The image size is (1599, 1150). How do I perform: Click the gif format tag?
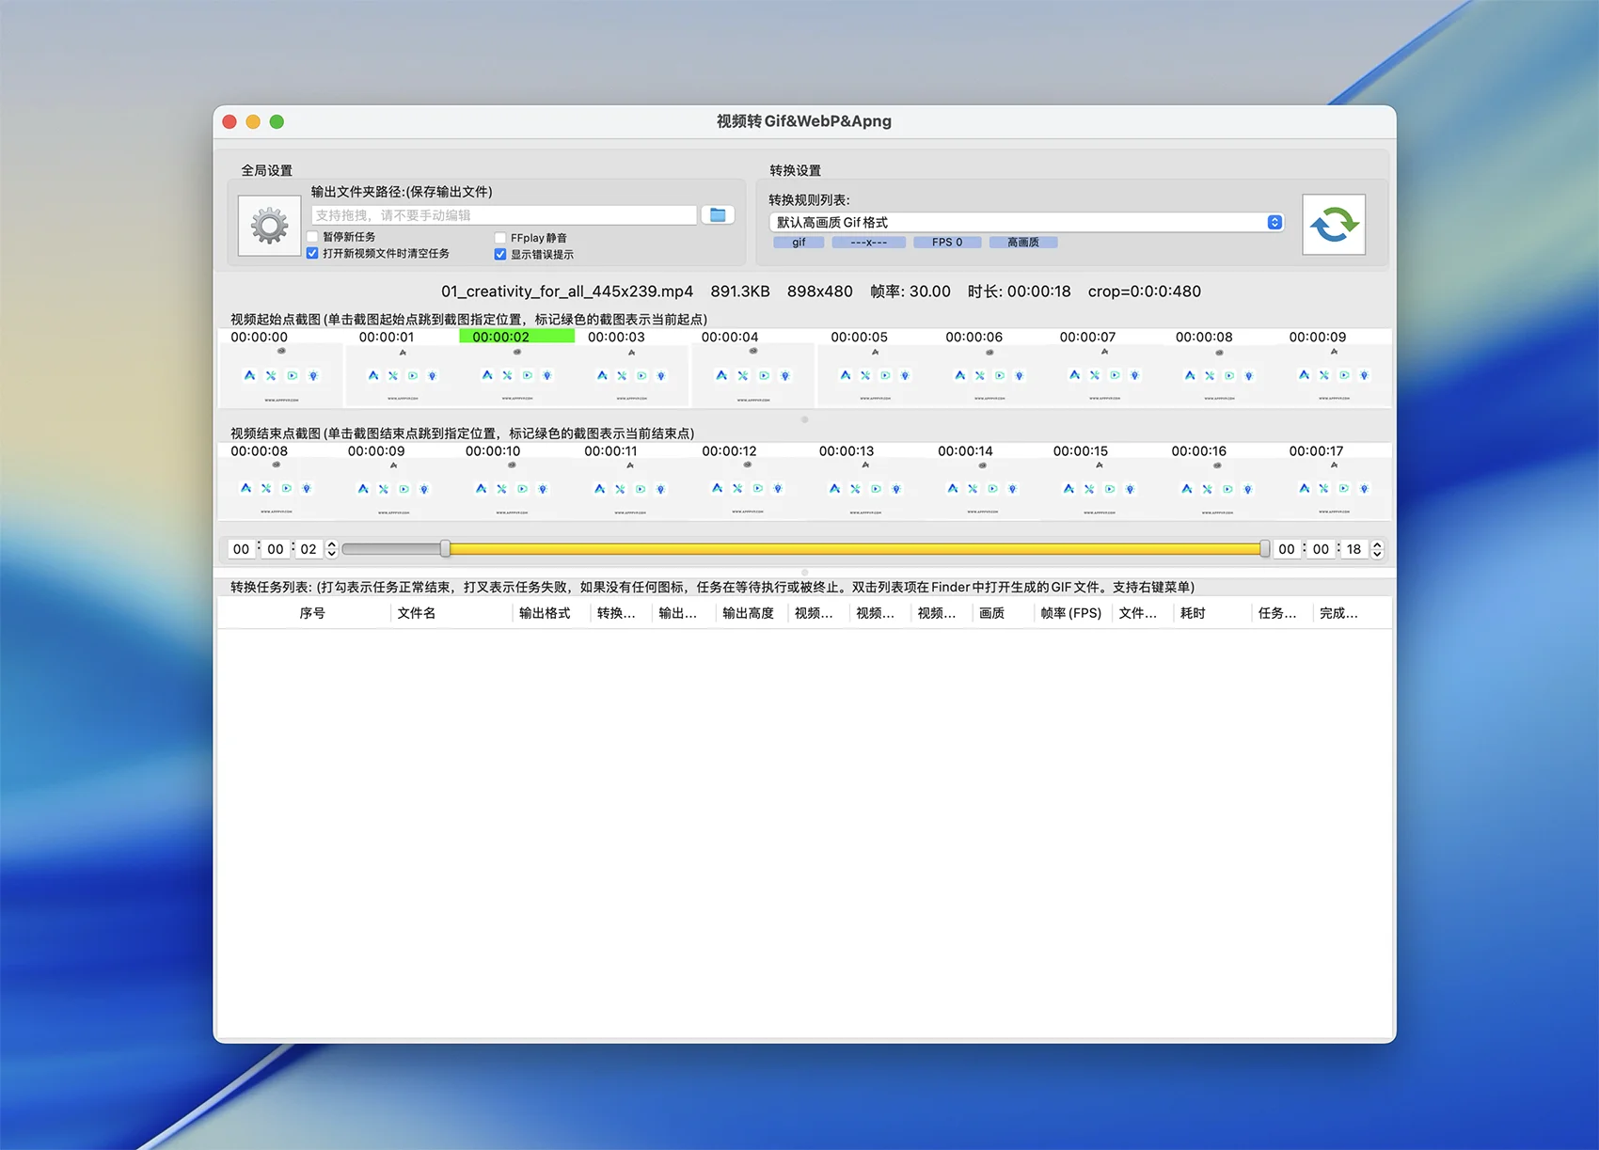click(x=799, y=243)
